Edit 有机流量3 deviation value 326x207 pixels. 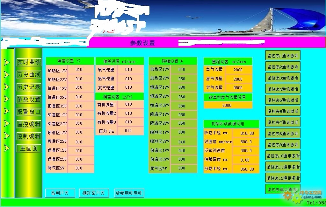pyautogui.click(x=130, y=122)
